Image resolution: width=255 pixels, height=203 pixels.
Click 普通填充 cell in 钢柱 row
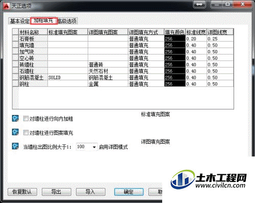point(146,84)
